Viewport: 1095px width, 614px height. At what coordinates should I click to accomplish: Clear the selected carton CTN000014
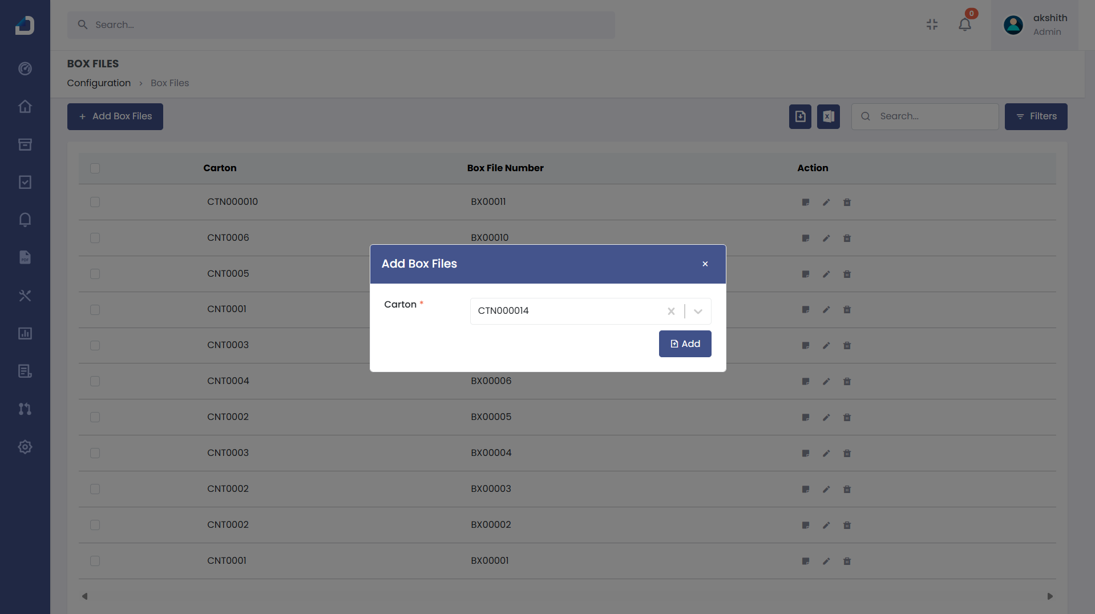coord(671,311)
